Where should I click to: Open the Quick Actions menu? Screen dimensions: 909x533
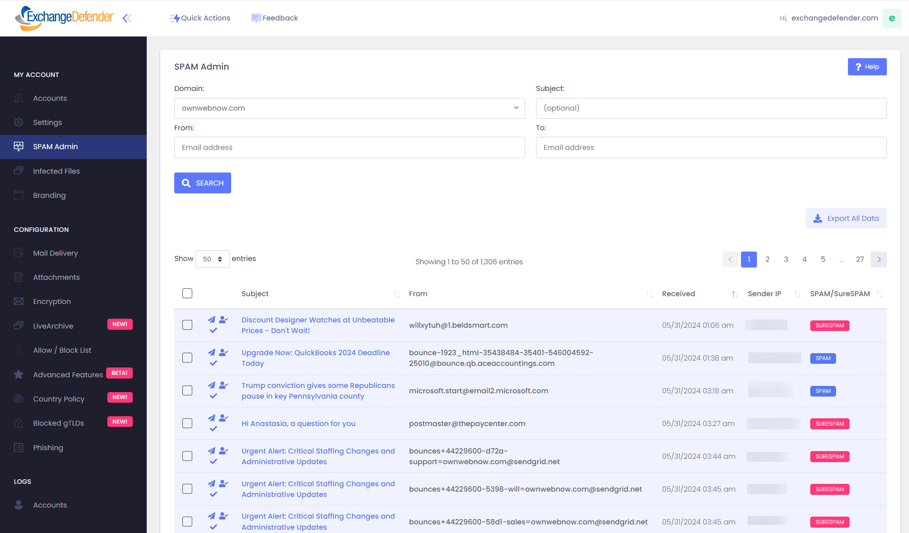click(x=200, y=18)
